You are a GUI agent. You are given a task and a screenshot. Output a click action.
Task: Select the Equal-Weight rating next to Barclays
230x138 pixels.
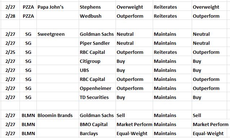click(x=134, y=133)
